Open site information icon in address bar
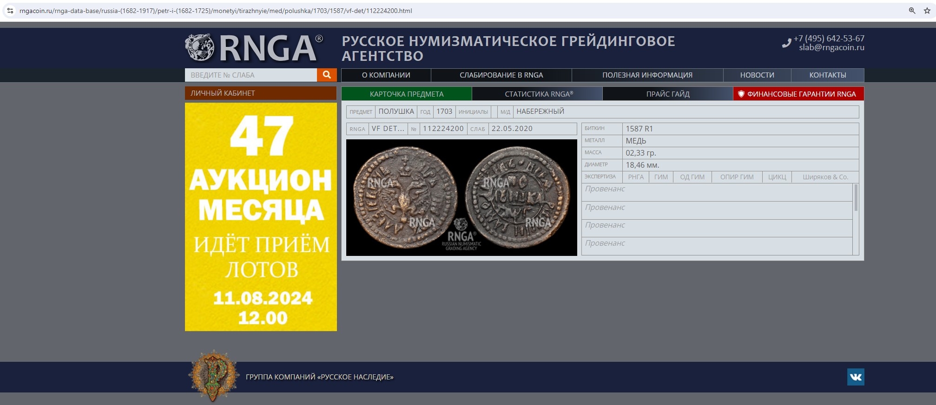936x405 pixels. coord(10,11)
